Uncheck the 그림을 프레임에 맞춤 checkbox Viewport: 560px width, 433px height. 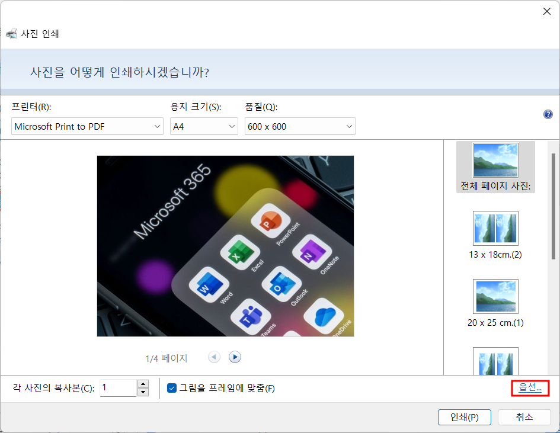[x=172, y=388]
